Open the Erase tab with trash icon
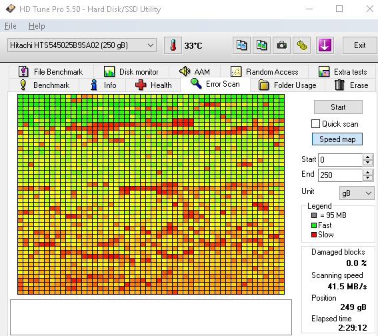 [x=351, y=85]
